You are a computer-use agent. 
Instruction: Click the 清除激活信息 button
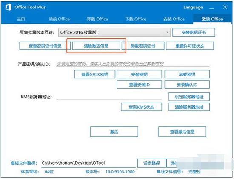(96, 46)
